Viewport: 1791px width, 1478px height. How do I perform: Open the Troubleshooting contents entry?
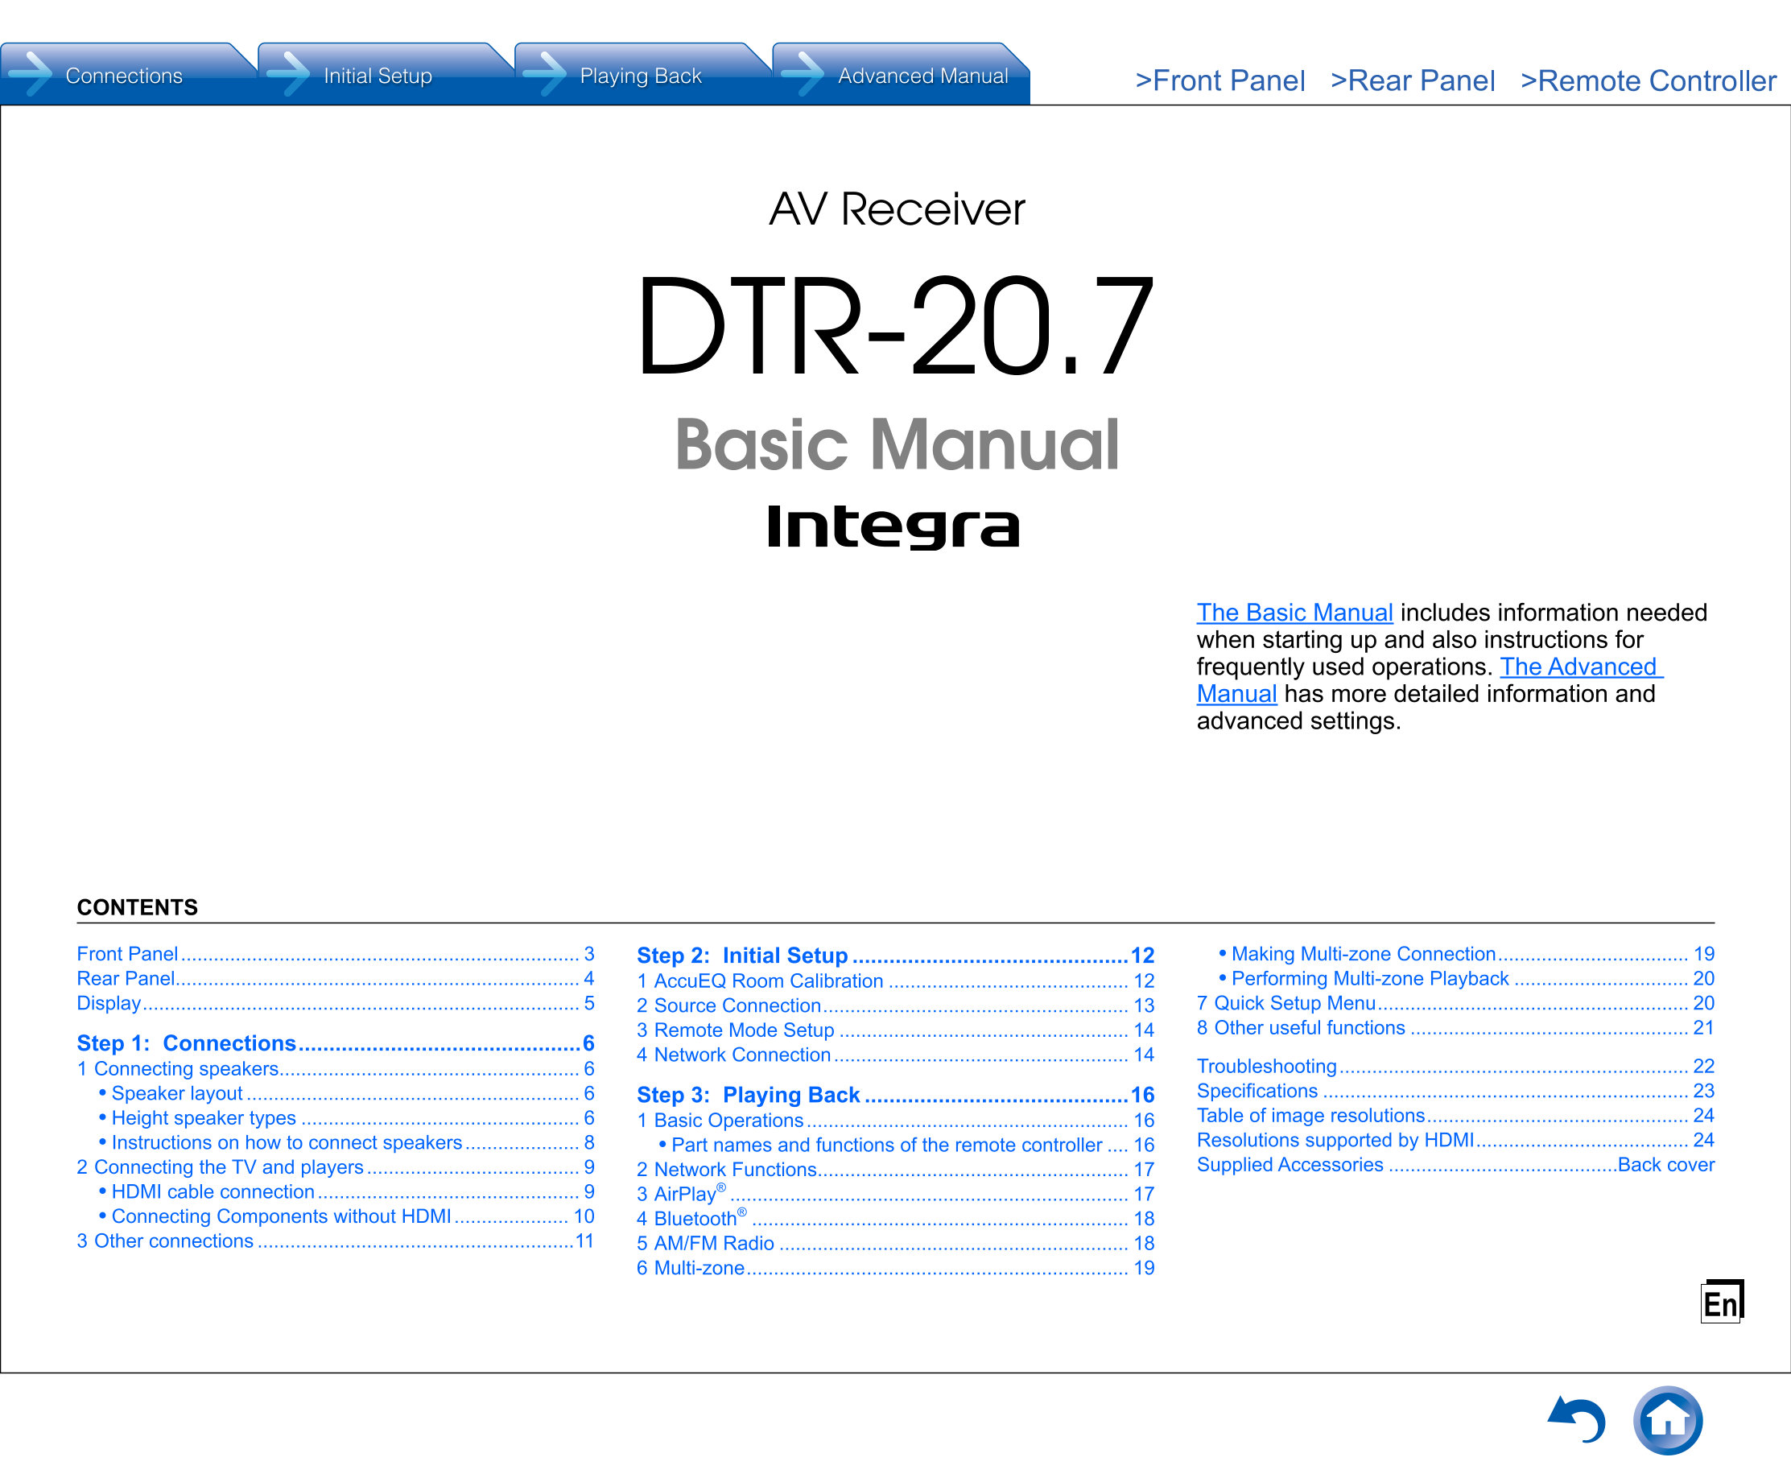(1269, 1066)
